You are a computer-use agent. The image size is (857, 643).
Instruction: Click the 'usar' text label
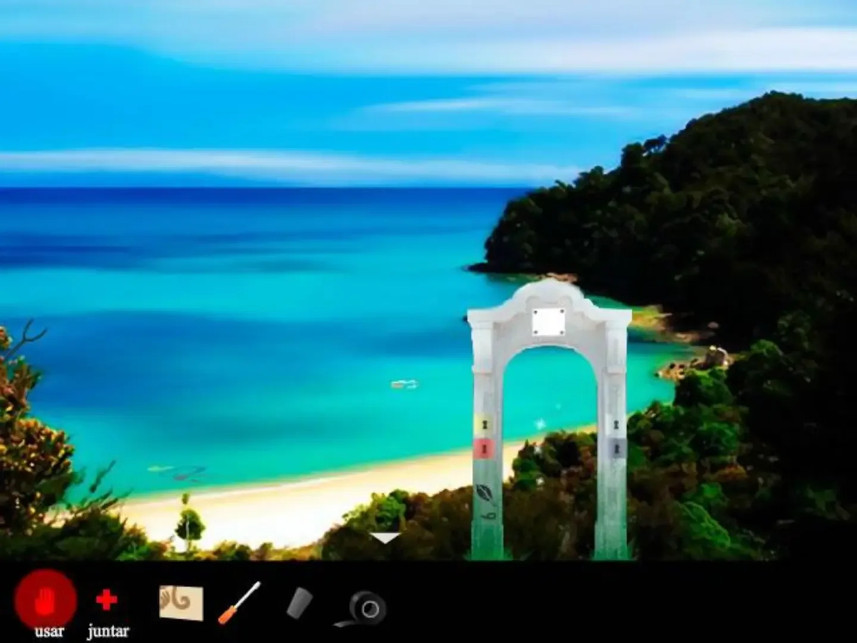coord(49,631)
